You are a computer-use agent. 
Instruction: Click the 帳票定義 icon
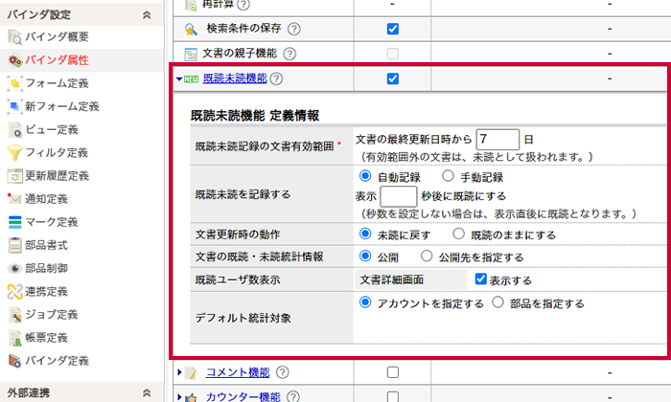coord(14,338)
